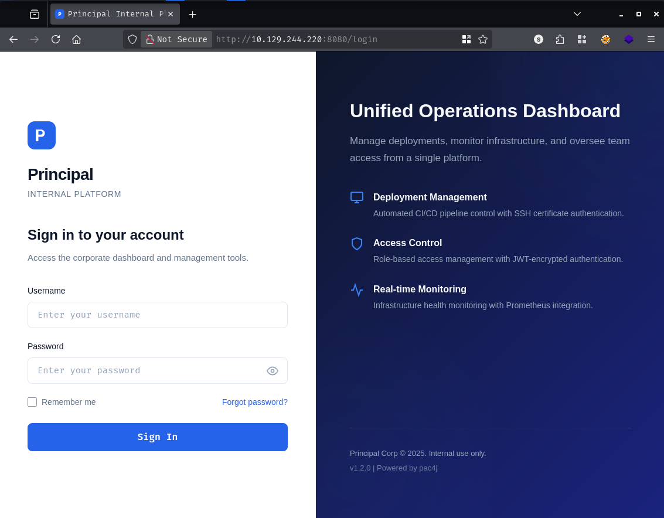Open the Firefox hamburger application menu
This screenshot has height=518, width=664.
(x=651, y=39)
